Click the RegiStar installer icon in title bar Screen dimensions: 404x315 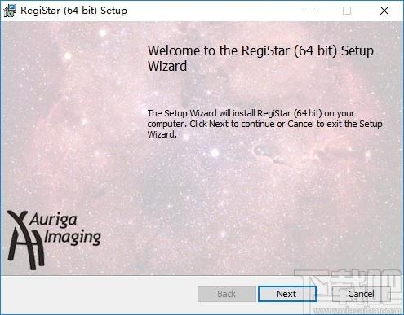(x=10, y=11)
